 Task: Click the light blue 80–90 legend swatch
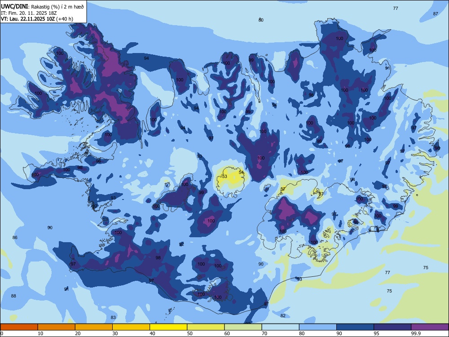(318, 327)
